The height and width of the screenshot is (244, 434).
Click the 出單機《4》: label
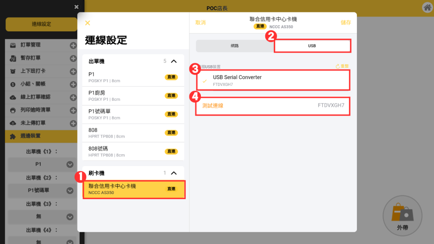click(42, 230)
